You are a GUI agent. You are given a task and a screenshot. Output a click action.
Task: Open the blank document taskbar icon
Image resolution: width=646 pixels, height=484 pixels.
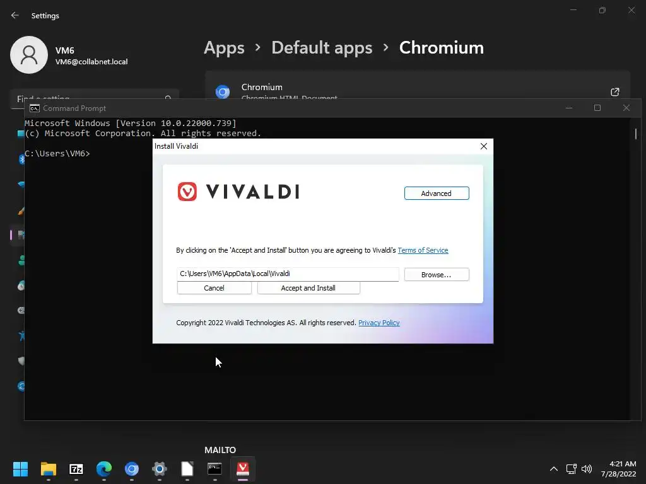point(187,468)
